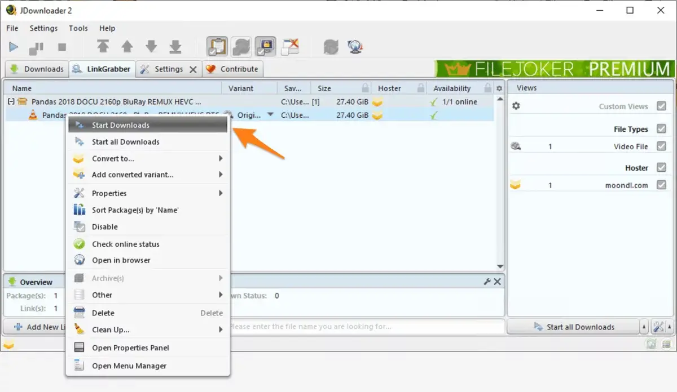Toggle the auto reconnect toolbar icon
The width and height of the screenshot is (677, 392).
pos(241,46)
